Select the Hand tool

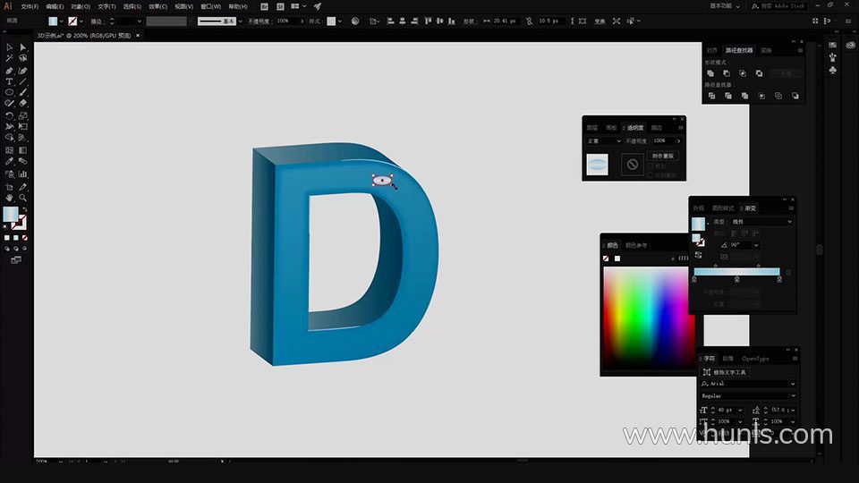[x=9, y=198]
